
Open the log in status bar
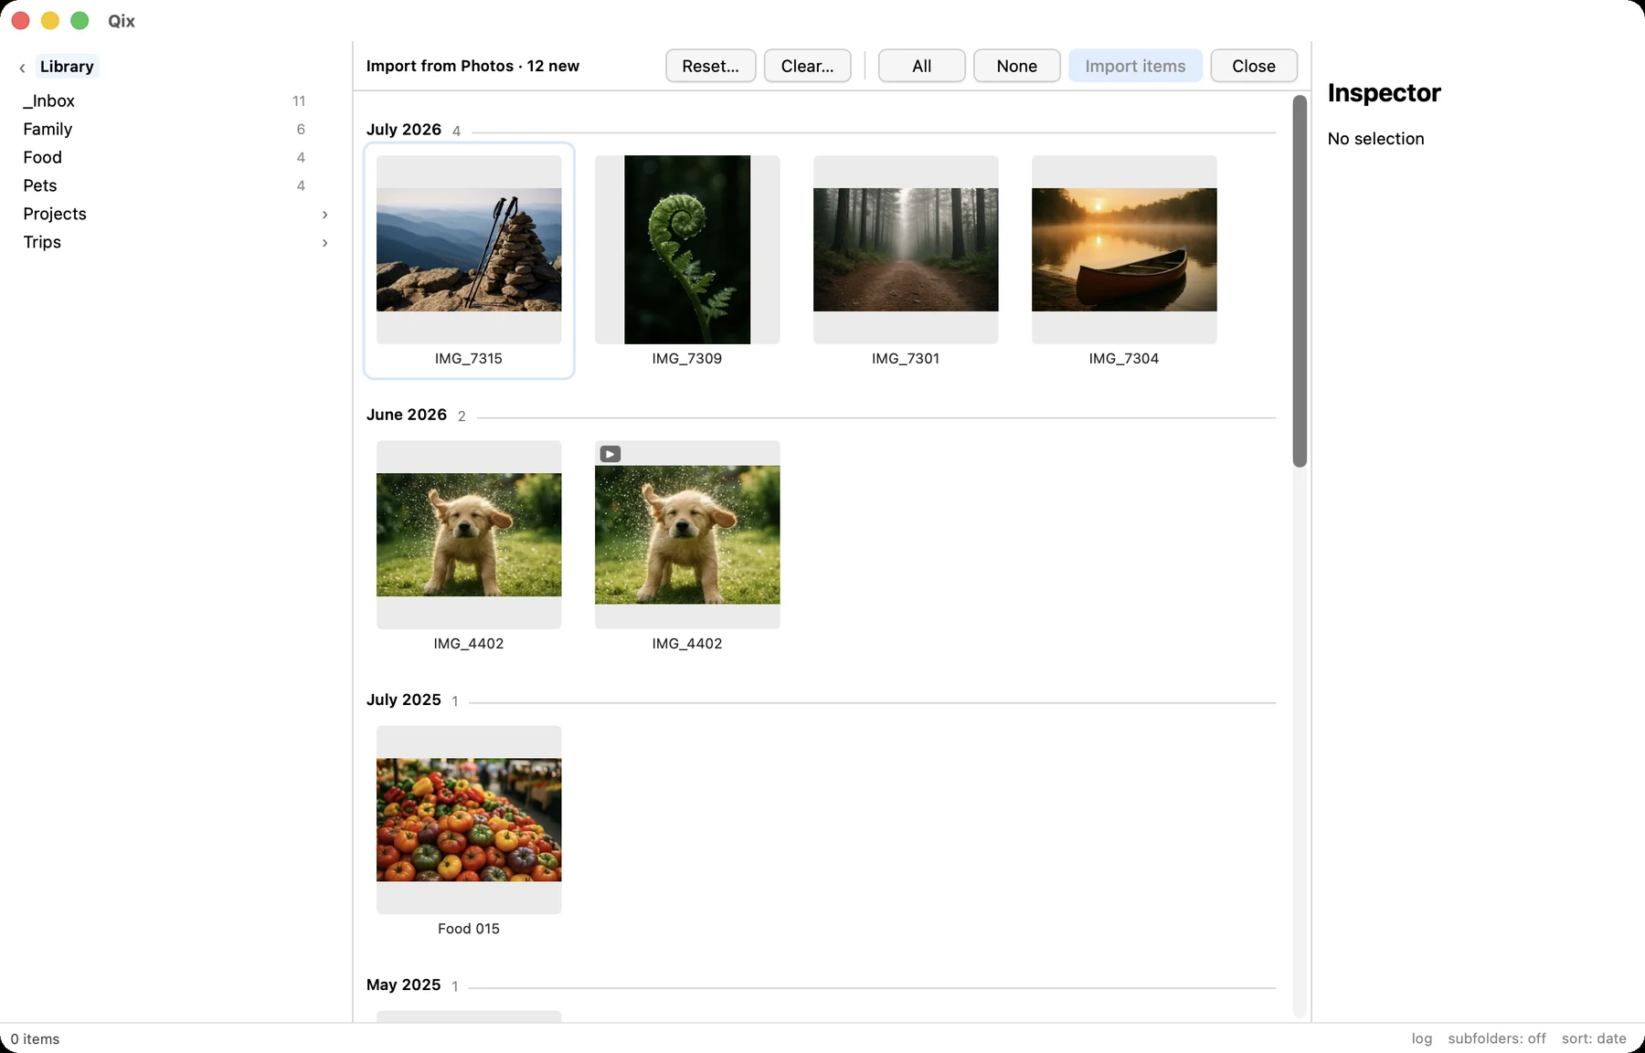coord(1421,1038)
